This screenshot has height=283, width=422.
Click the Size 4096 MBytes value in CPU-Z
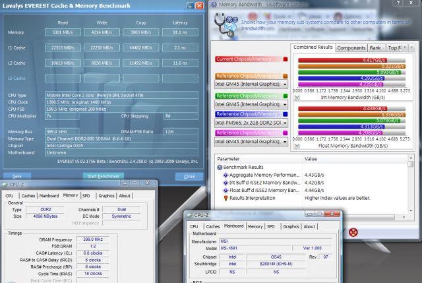coord(45,216)
